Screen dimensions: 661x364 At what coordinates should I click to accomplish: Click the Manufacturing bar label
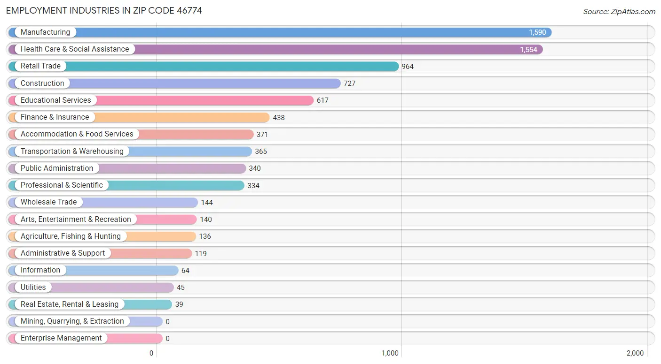point(45,32)
